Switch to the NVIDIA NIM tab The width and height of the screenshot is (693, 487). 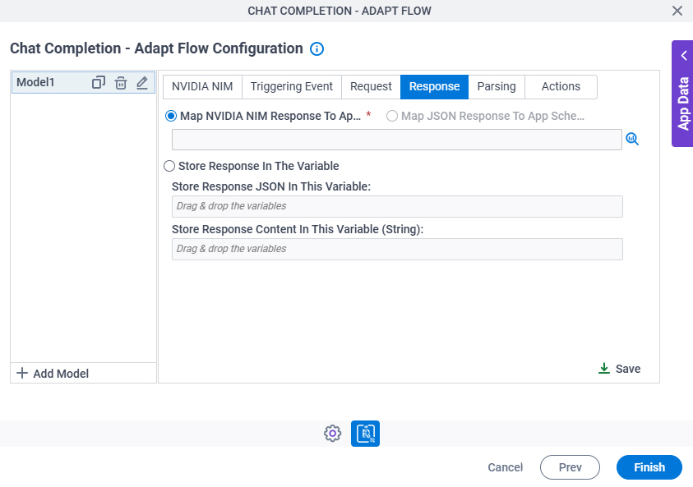[202, 86]
